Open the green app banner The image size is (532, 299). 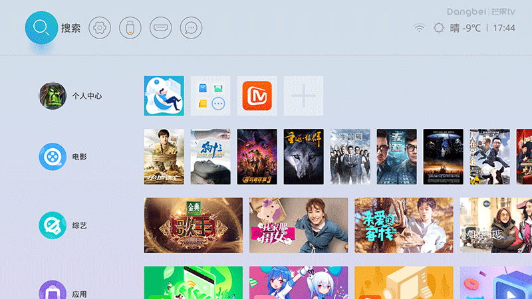(194, 283)
